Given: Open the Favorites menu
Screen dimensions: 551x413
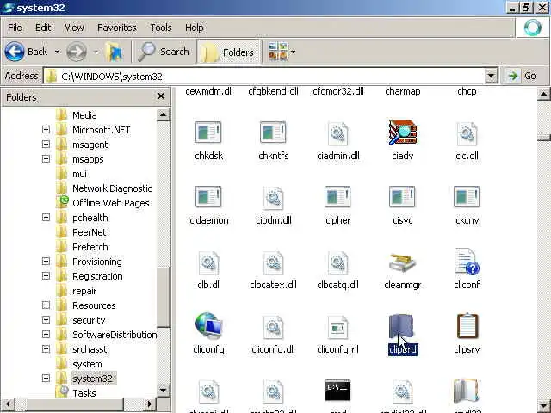Looking at the screenshot, I should (x=117, y=28).
